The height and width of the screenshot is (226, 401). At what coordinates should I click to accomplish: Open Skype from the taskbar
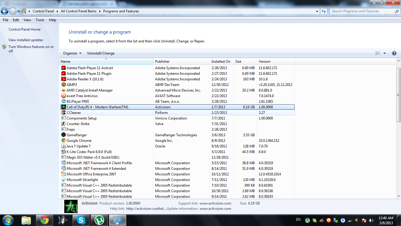tap(81, 220)
